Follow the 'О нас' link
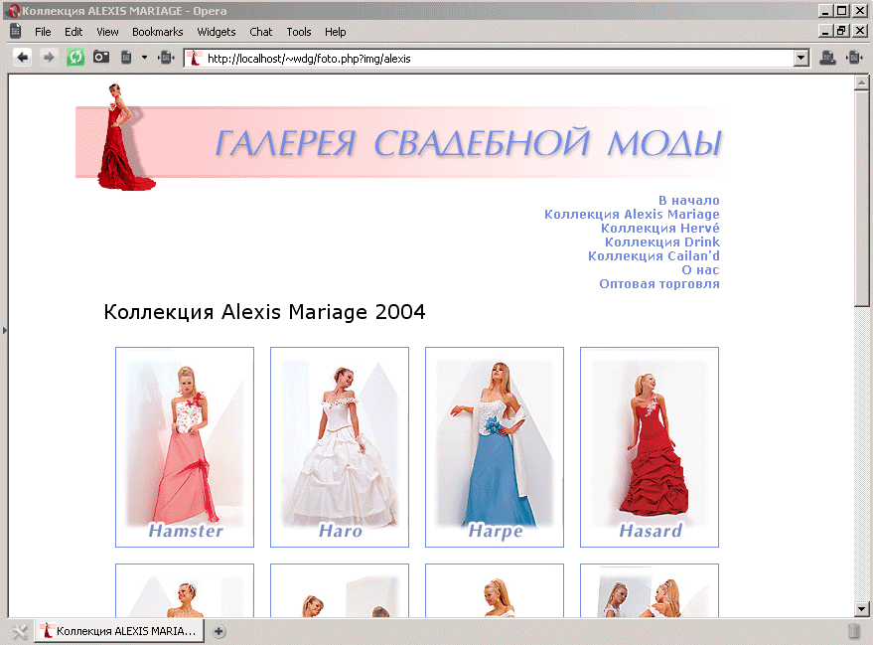873x645 pixels. pyautogui.click(x=700, y=269)
